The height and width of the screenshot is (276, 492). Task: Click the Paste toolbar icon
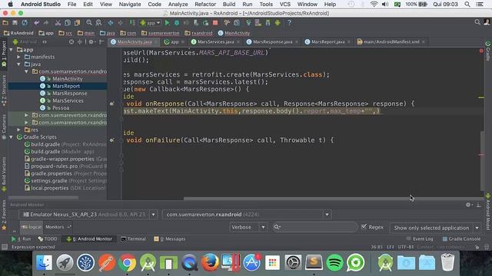[x=77, y=23]
